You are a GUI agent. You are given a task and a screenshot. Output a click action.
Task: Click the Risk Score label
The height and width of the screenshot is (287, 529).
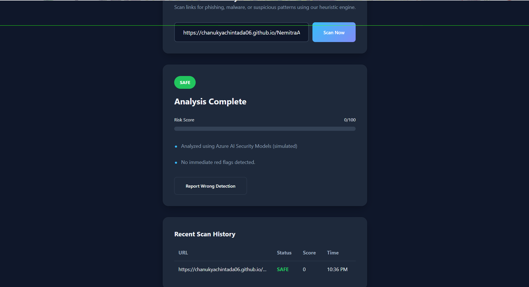click(x=184, y=120)
